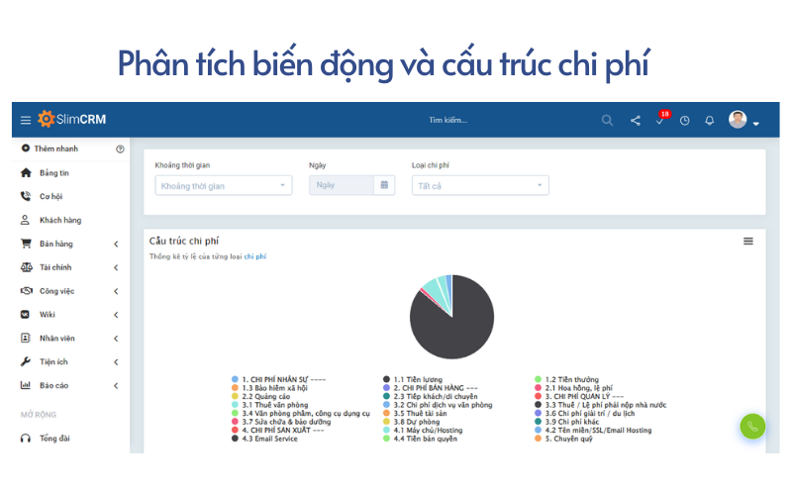Click color dot of 3.5 Thuế tài sản
This screenshot has width=792, height=495.
(386, 413)
